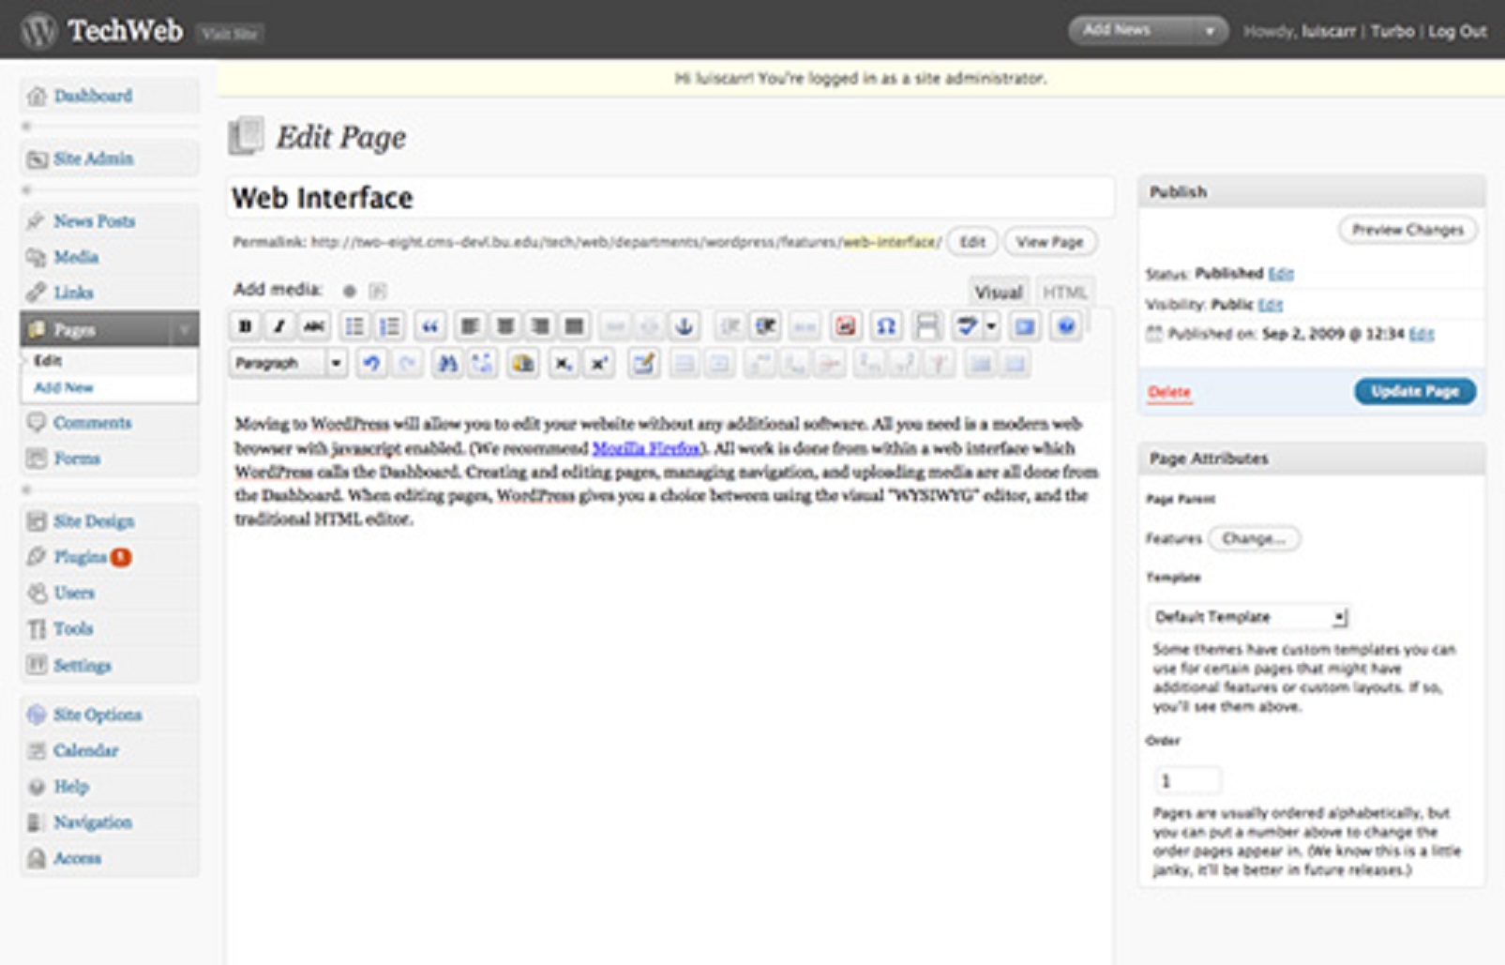The image size is (1505, 965).
Task: Click Preview Changes button
Action: tap(1407, 230)
